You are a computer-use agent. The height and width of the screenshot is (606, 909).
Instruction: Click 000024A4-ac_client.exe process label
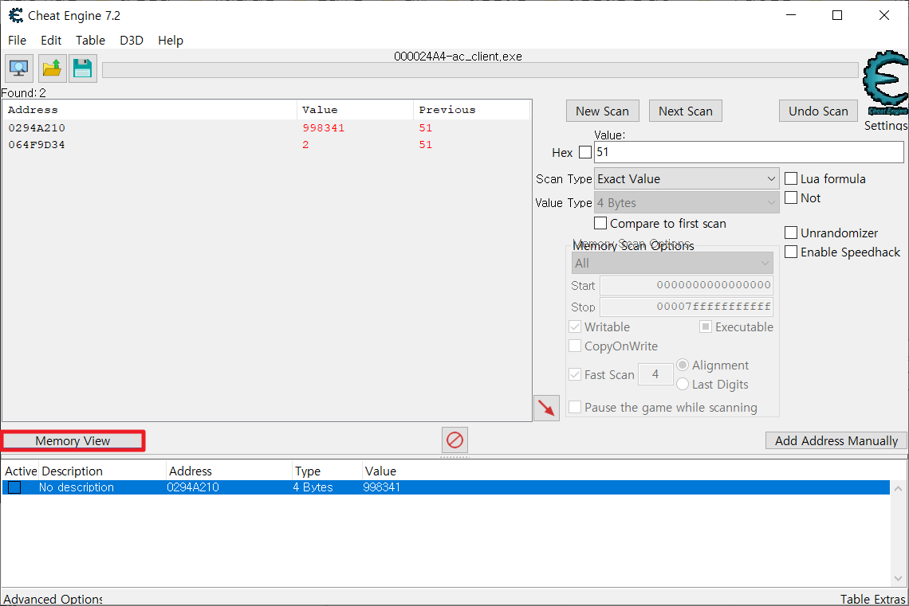pos(458,57)
